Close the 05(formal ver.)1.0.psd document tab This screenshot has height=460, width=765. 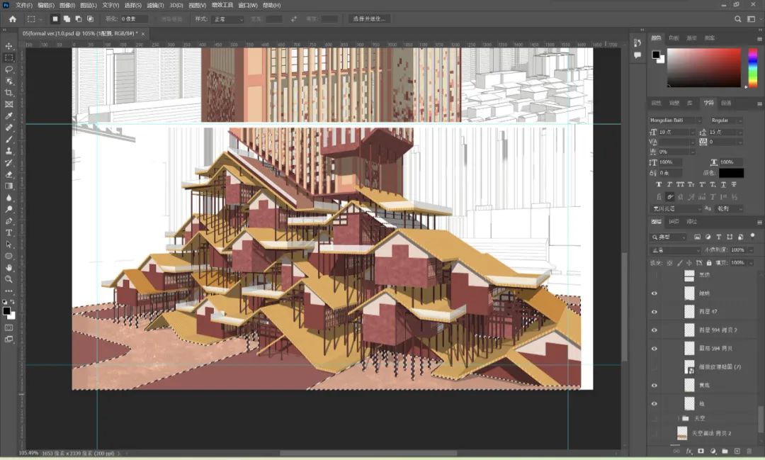[x=143, y=34]
